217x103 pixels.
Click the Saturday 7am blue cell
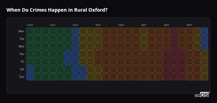point(83,69)
